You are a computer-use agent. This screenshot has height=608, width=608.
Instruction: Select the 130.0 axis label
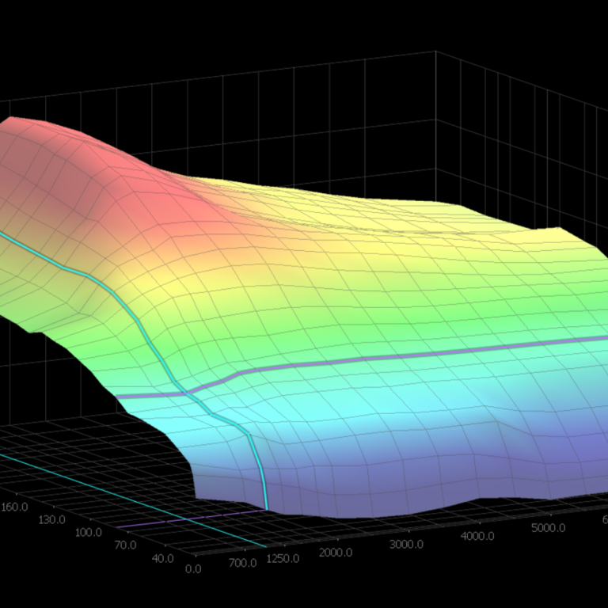52,519
